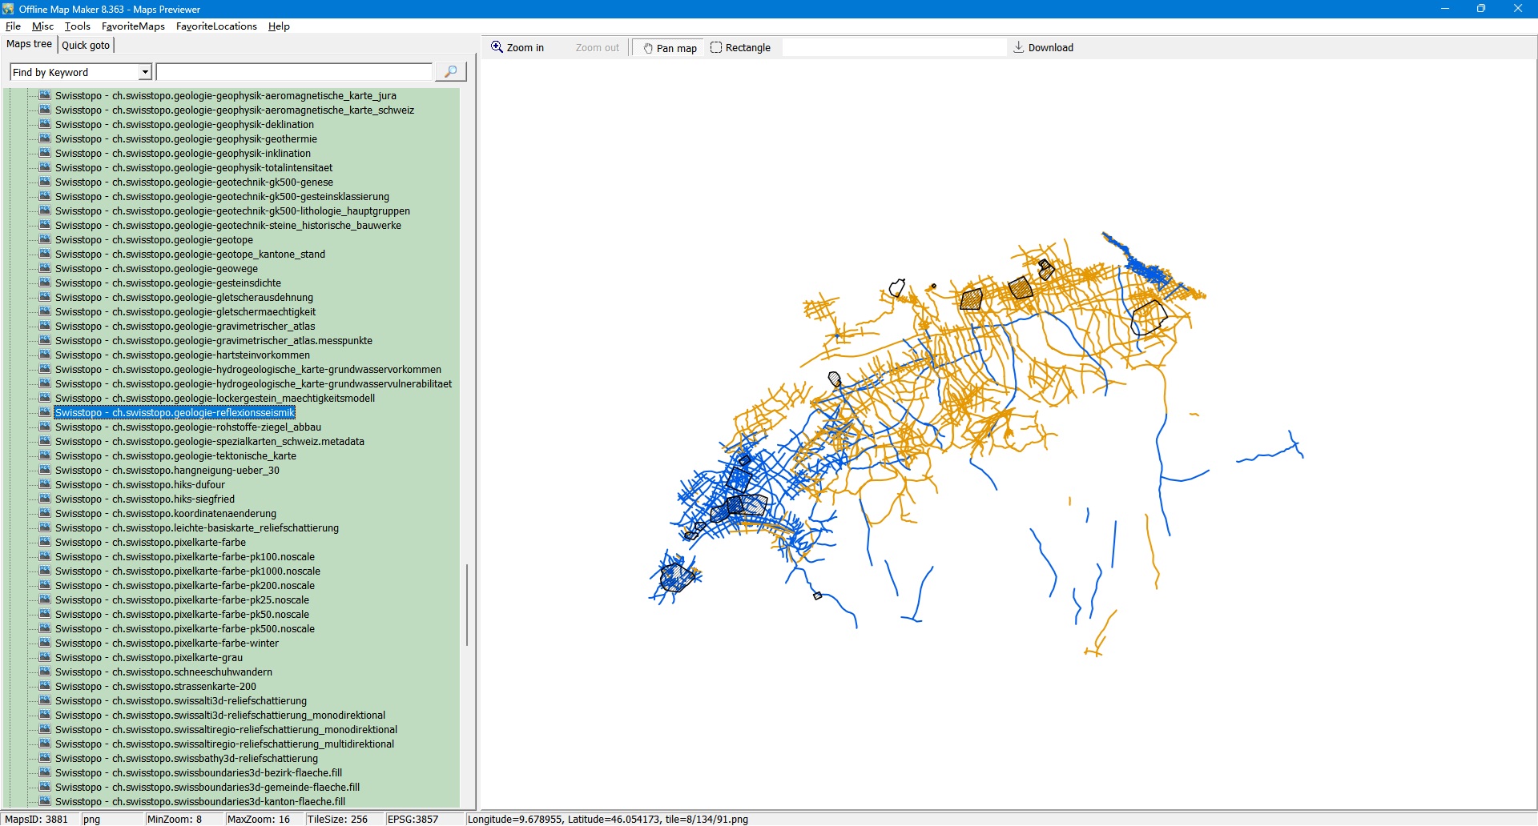Viewport: 1538px width, 826px height.
Task: Switch to the Quick goto tab
Action: (86, 46)
